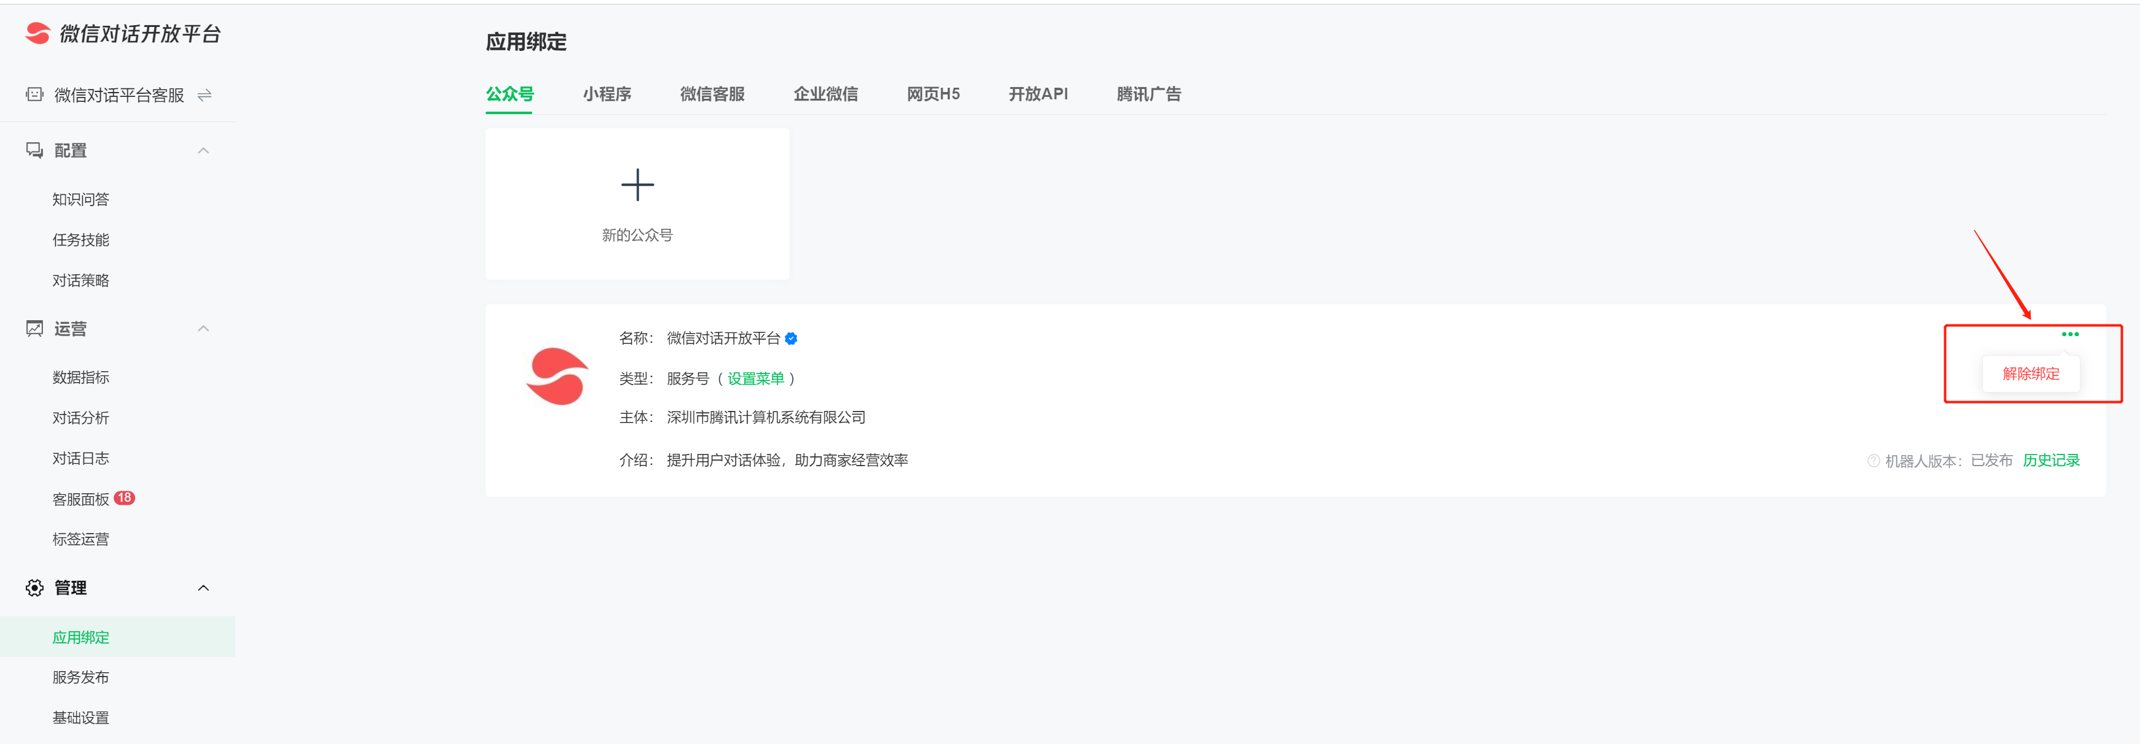This screenshot has height=744, width=2140.
Task: Open 基础设置 in the sidebar
Action: [x=80, y=718]
